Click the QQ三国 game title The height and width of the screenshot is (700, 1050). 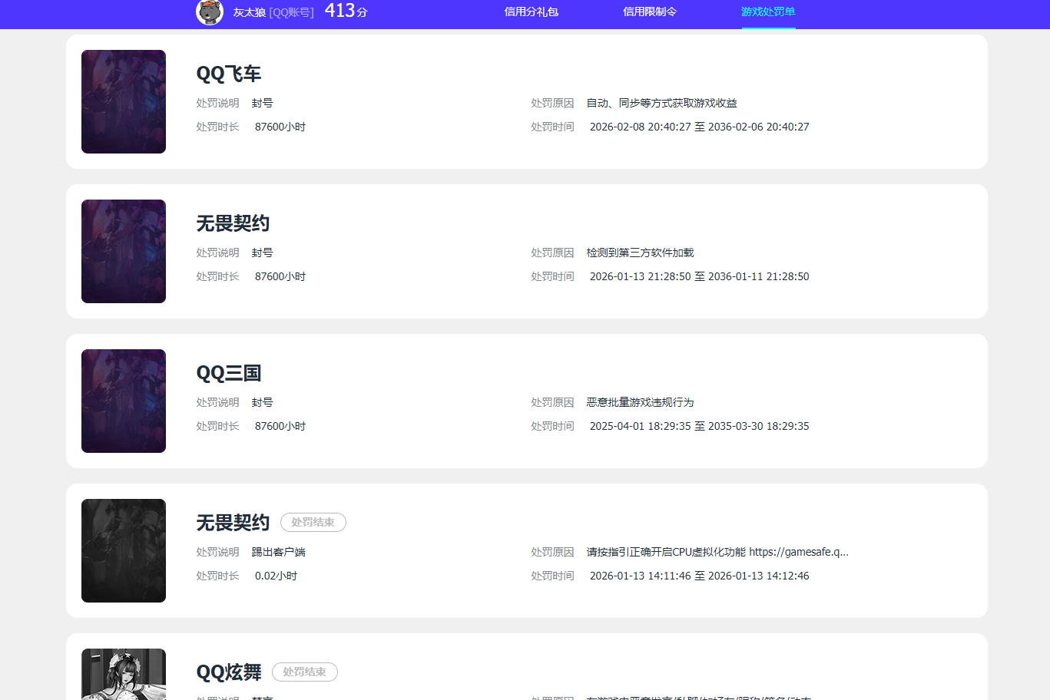click(x=228, y=373)
